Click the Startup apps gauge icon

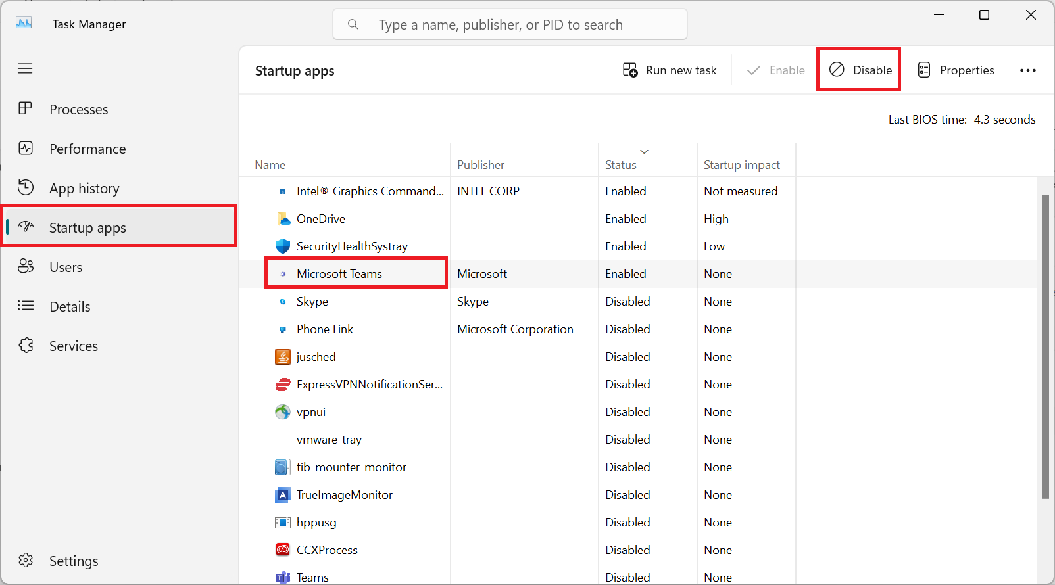click(26, 227)
